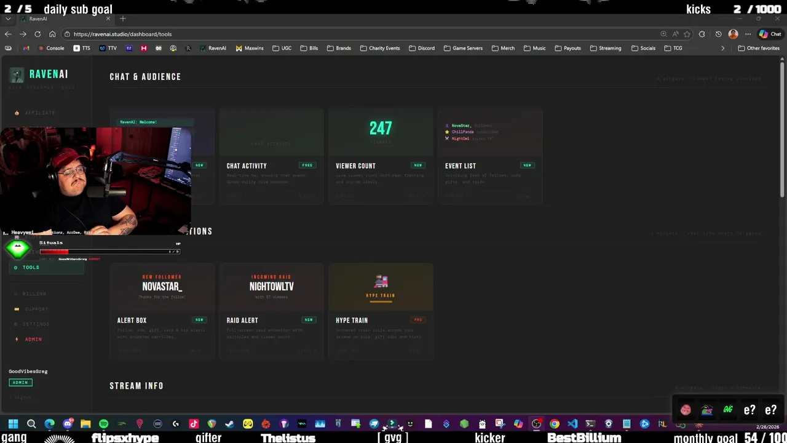This screenshot has height=443, width=787.
Task: Open the browser extensions puzzle icon
Action: (702, 34)
